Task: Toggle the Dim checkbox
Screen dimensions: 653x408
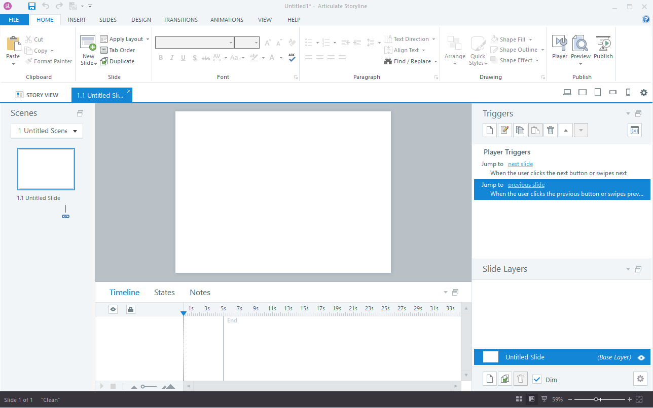Action: click(x=537, y=379)
